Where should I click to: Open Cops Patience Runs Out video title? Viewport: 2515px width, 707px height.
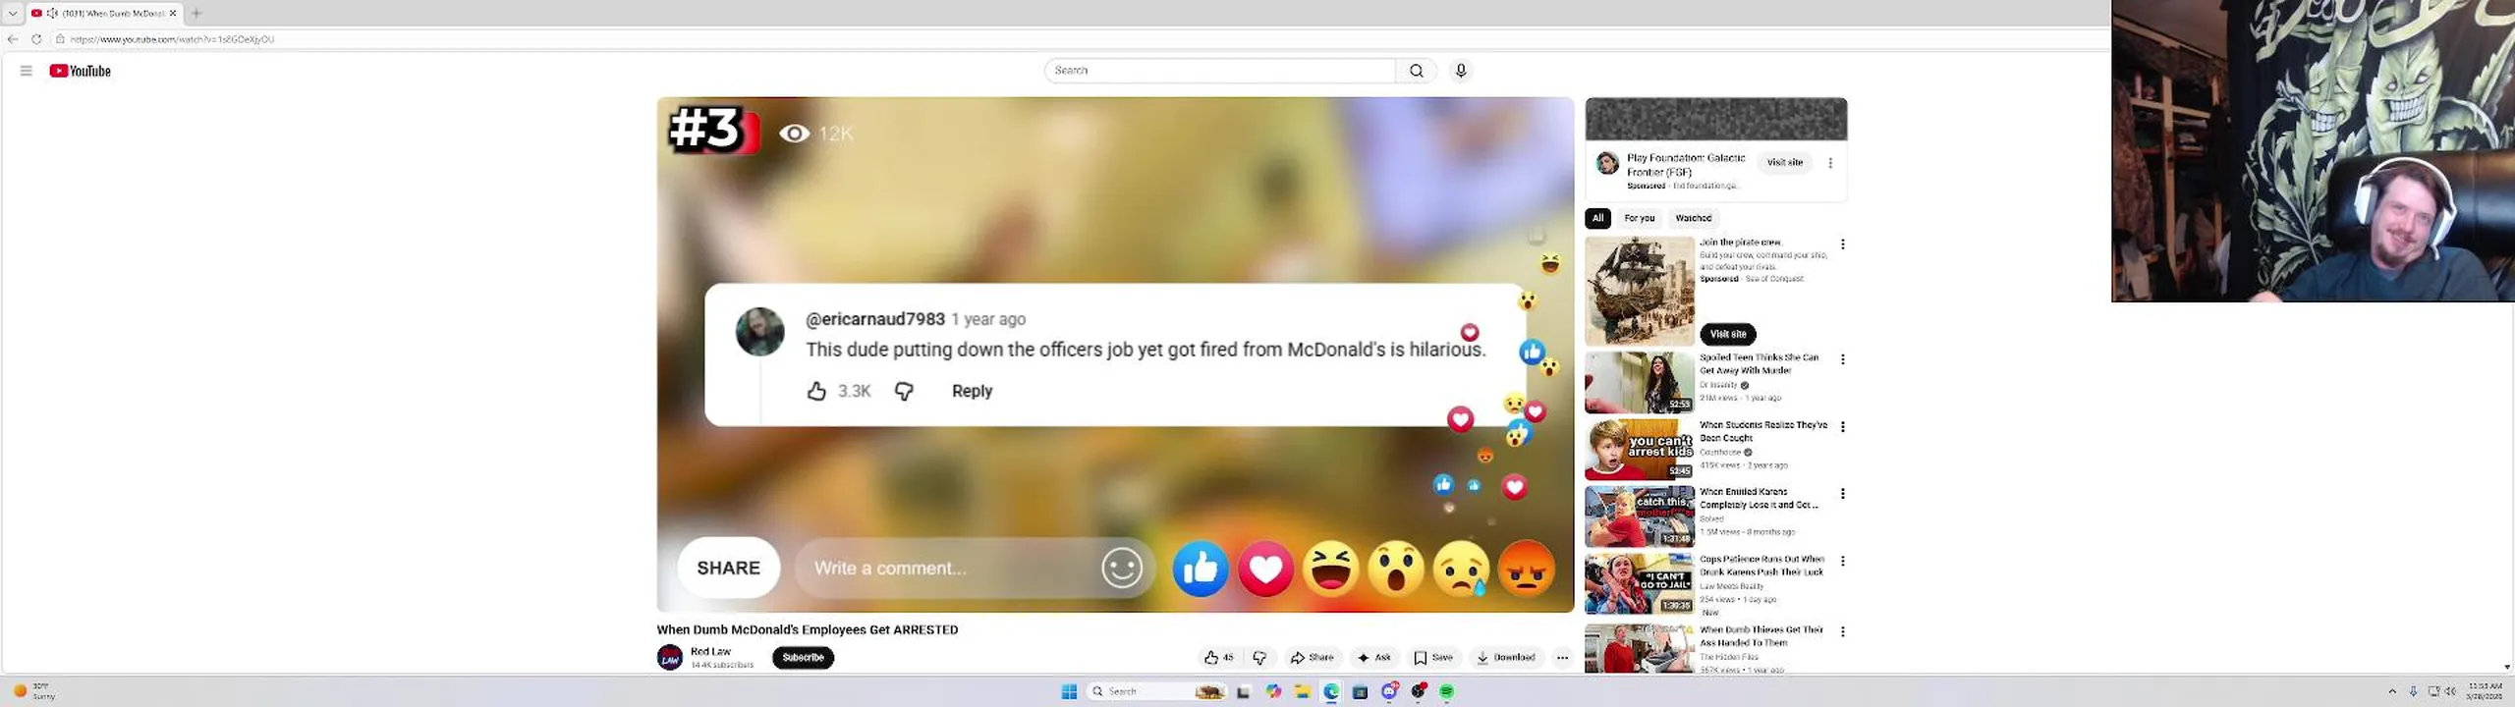pos(1761,566)
